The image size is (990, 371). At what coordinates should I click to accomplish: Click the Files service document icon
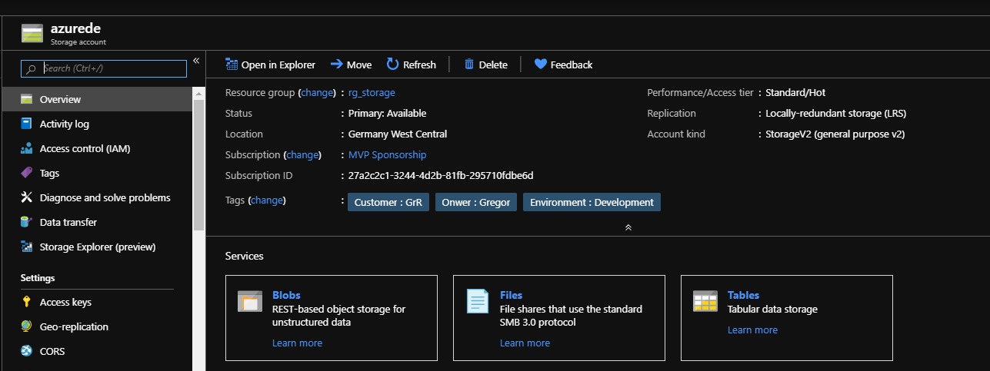pyautogui.click(x=478, y=301)
